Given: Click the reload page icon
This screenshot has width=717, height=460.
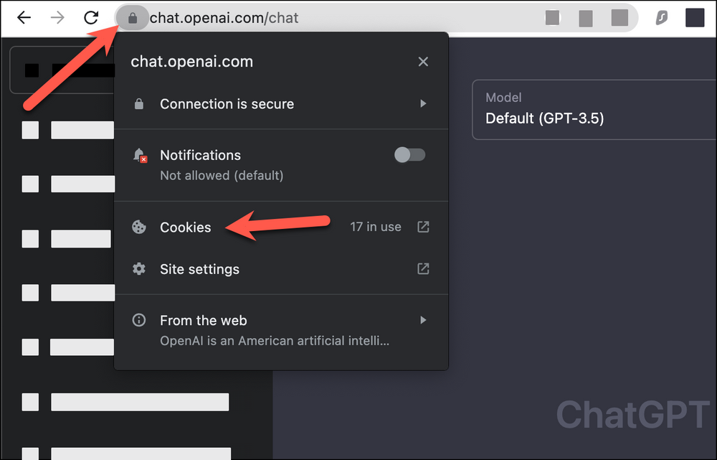Looking at the screenshot, I should pos(92,17).
